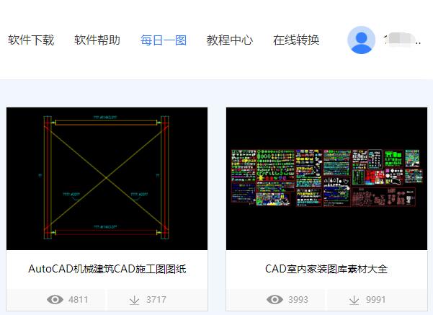Click title AutoCAD机械建筑CAD施工图图纸
This screenshot has width=433, height=315.
pyautogui.click(x=107, y=269)
